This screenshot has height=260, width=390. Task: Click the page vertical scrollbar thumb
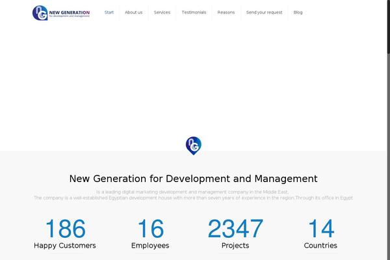pyautogui.click(x=388, y=26)
